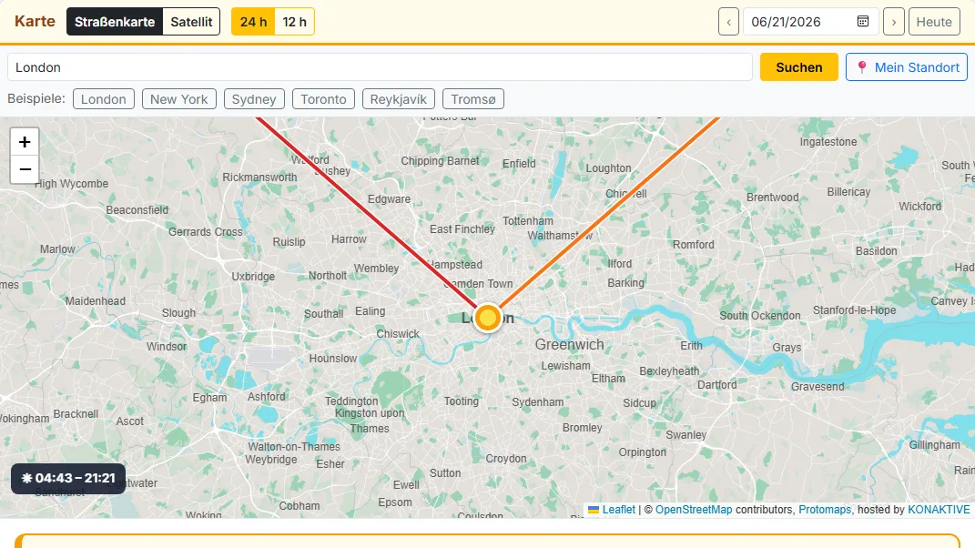
Task: Open the OpenStreetMap attribution link
Action: point(694,510)
